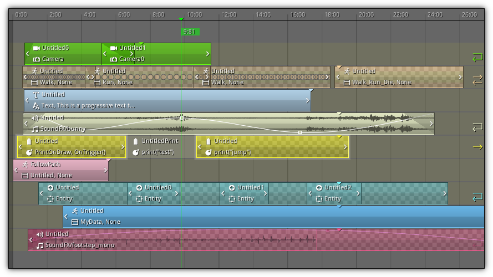Image resolution: width=493 pixels, height=277 pixels.
Task: Click the right handle arrow of the FollowPath clip
Action: pyautogui.click(x=105, y=170)
